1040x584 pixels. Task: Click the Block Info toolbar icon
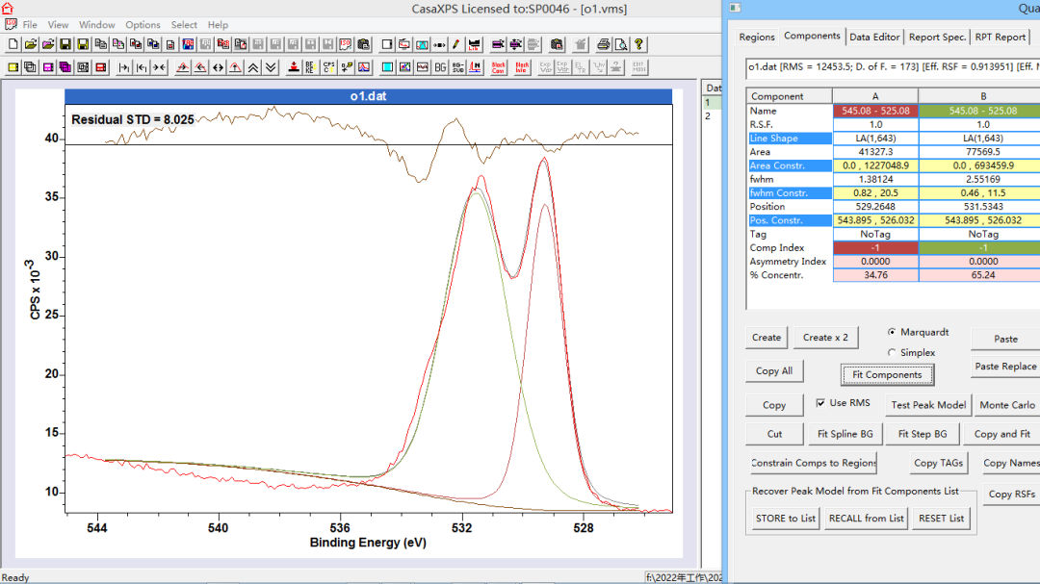coord(521,67)
